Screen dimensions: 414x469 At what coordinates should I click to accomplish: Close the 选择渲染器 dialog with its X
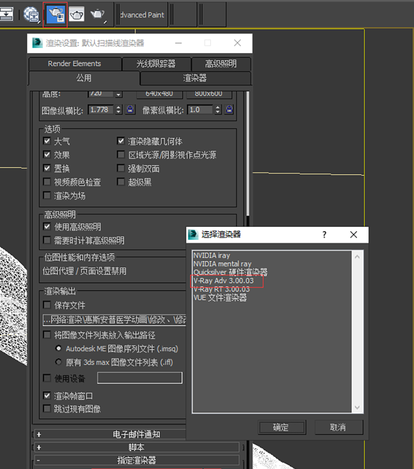pos(353,235)
